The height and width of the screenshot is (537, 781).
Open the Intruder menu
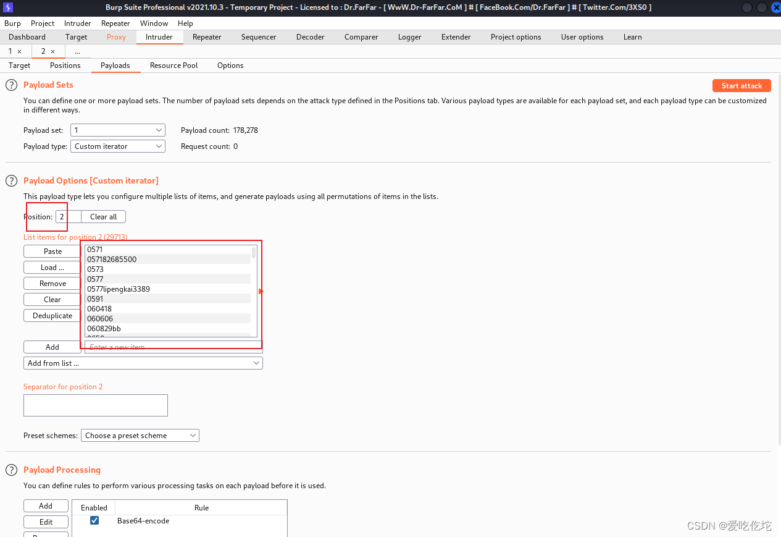pos(78,23)
